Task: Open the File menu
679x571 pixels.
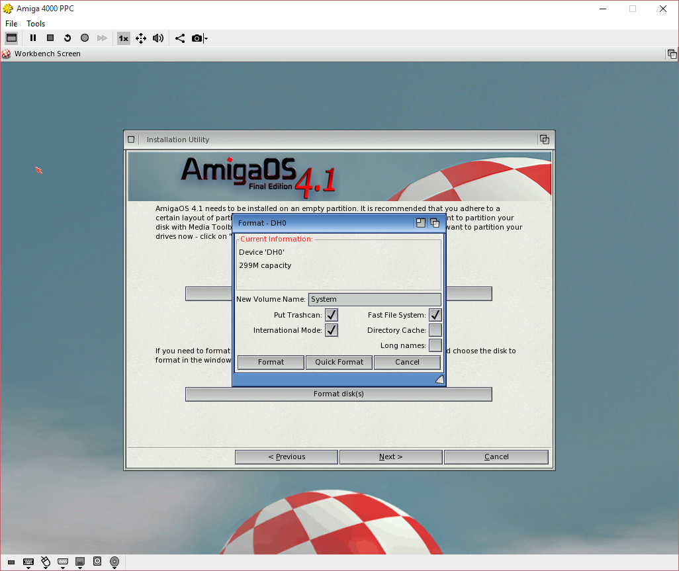Action: tap(11, 23)
